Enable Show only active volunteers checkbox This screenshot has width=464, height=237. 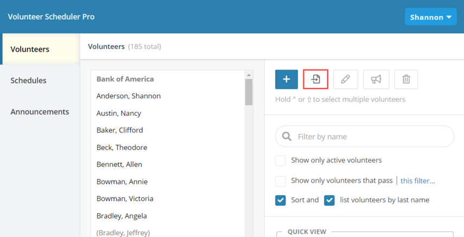281,160
